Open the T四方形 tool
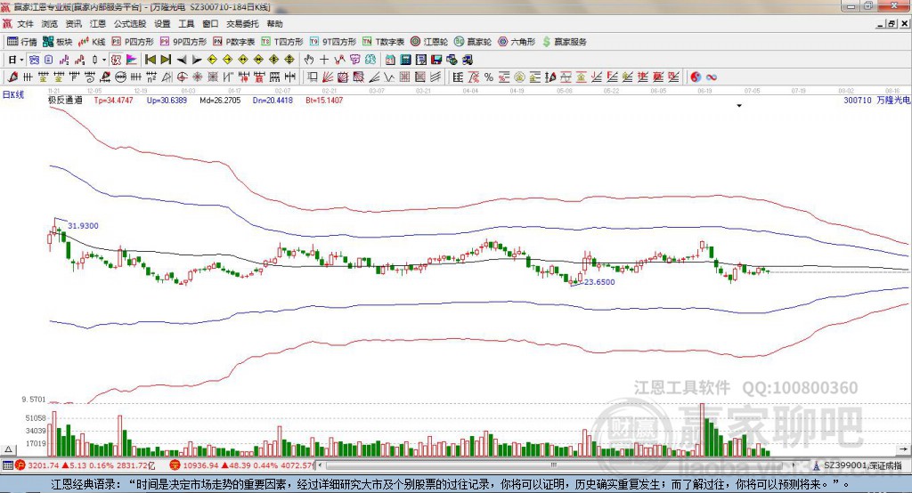Image resolution: width=912 pixels, height=493 pixels. point(282,42)
